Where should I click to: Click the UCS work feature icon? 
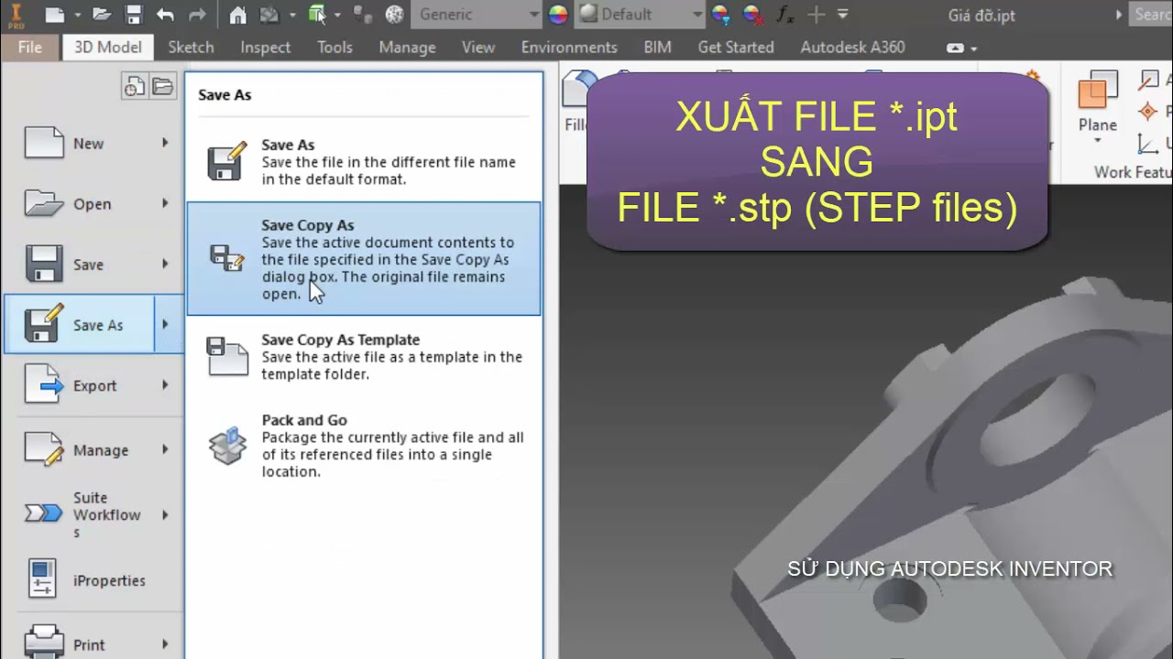pyautogui.click(x=1147, y=143)
